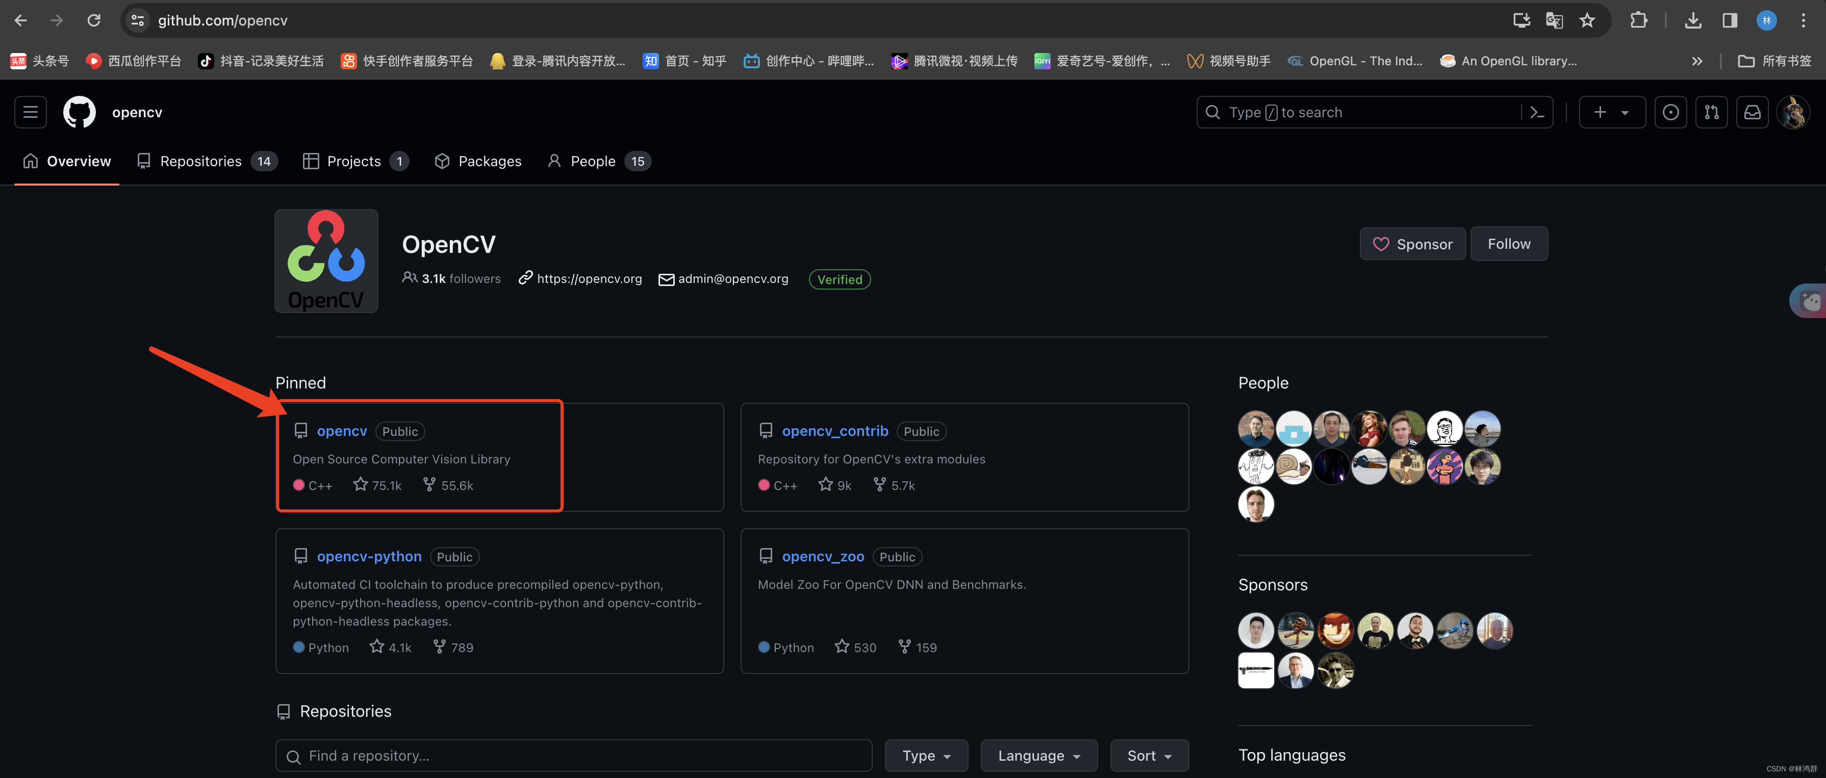Toggle the browser side panel
Screen dimensions: 1826x778
click(1730, 20)
